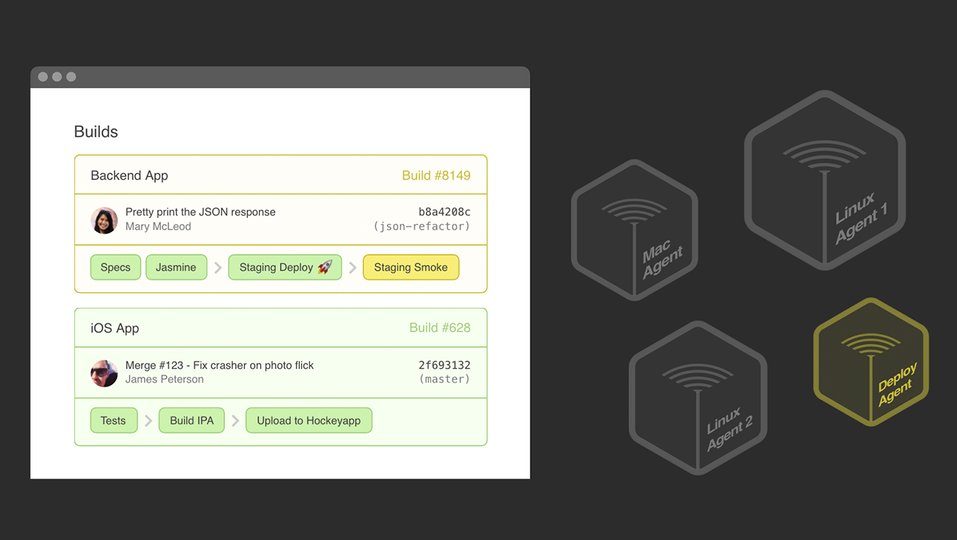Click commit 'Merge #123 - Fix crasher on photo flick'

220,366
